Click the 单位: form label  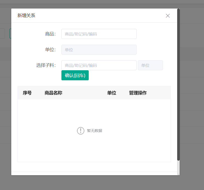[50, 50]
